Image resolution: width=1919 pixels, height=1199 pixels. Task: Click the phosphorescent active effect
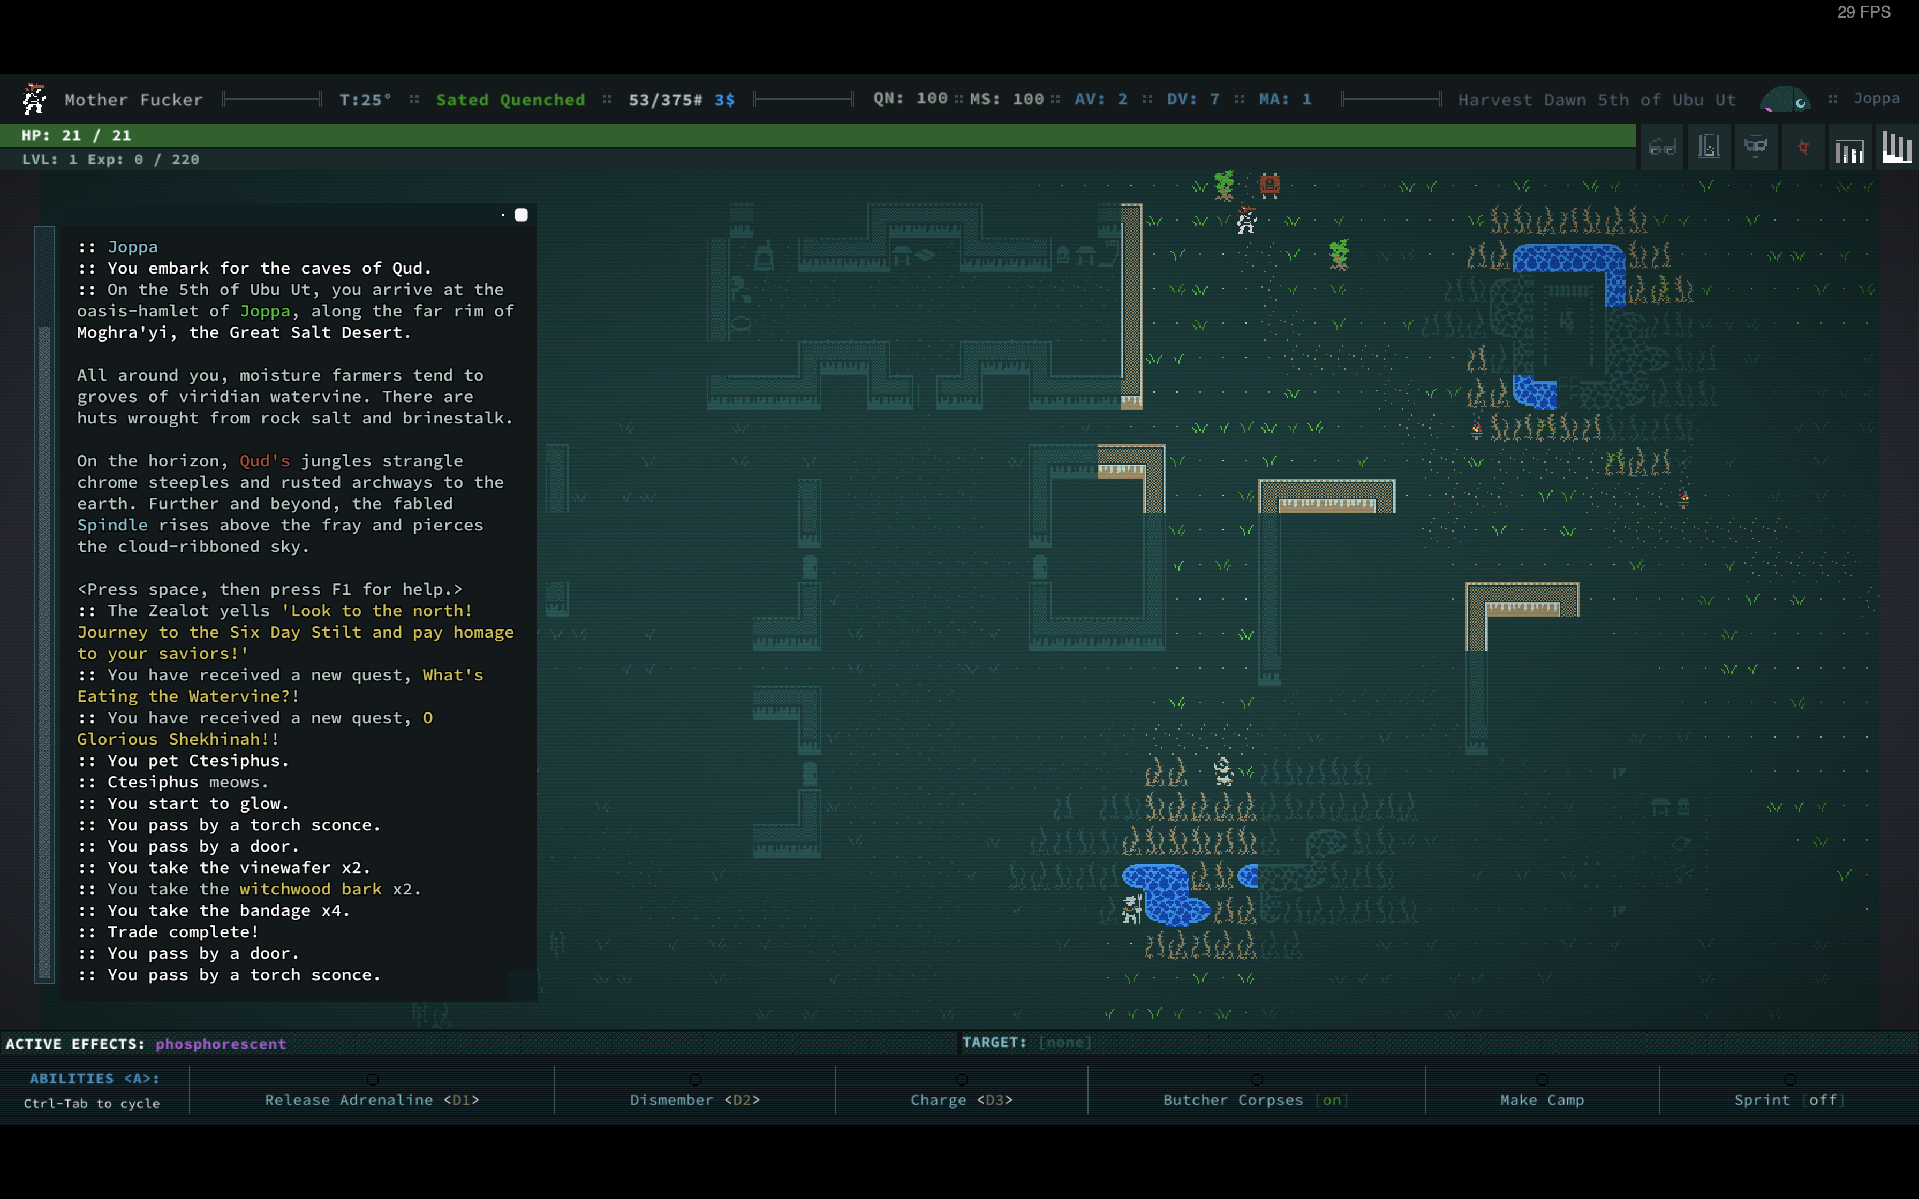[x=221, y=1044]
